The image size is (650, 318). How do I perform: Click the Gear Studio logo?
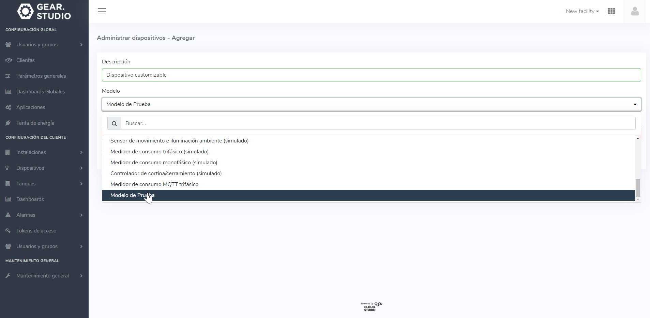click(x=44, y=12)
